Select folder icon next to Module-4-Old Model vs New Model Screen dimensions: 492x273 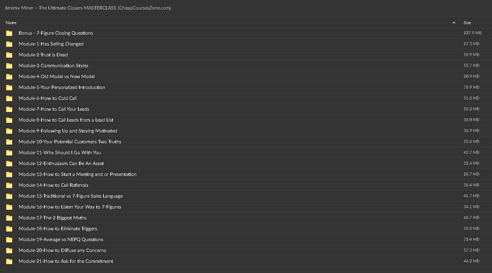coord(9,77)
